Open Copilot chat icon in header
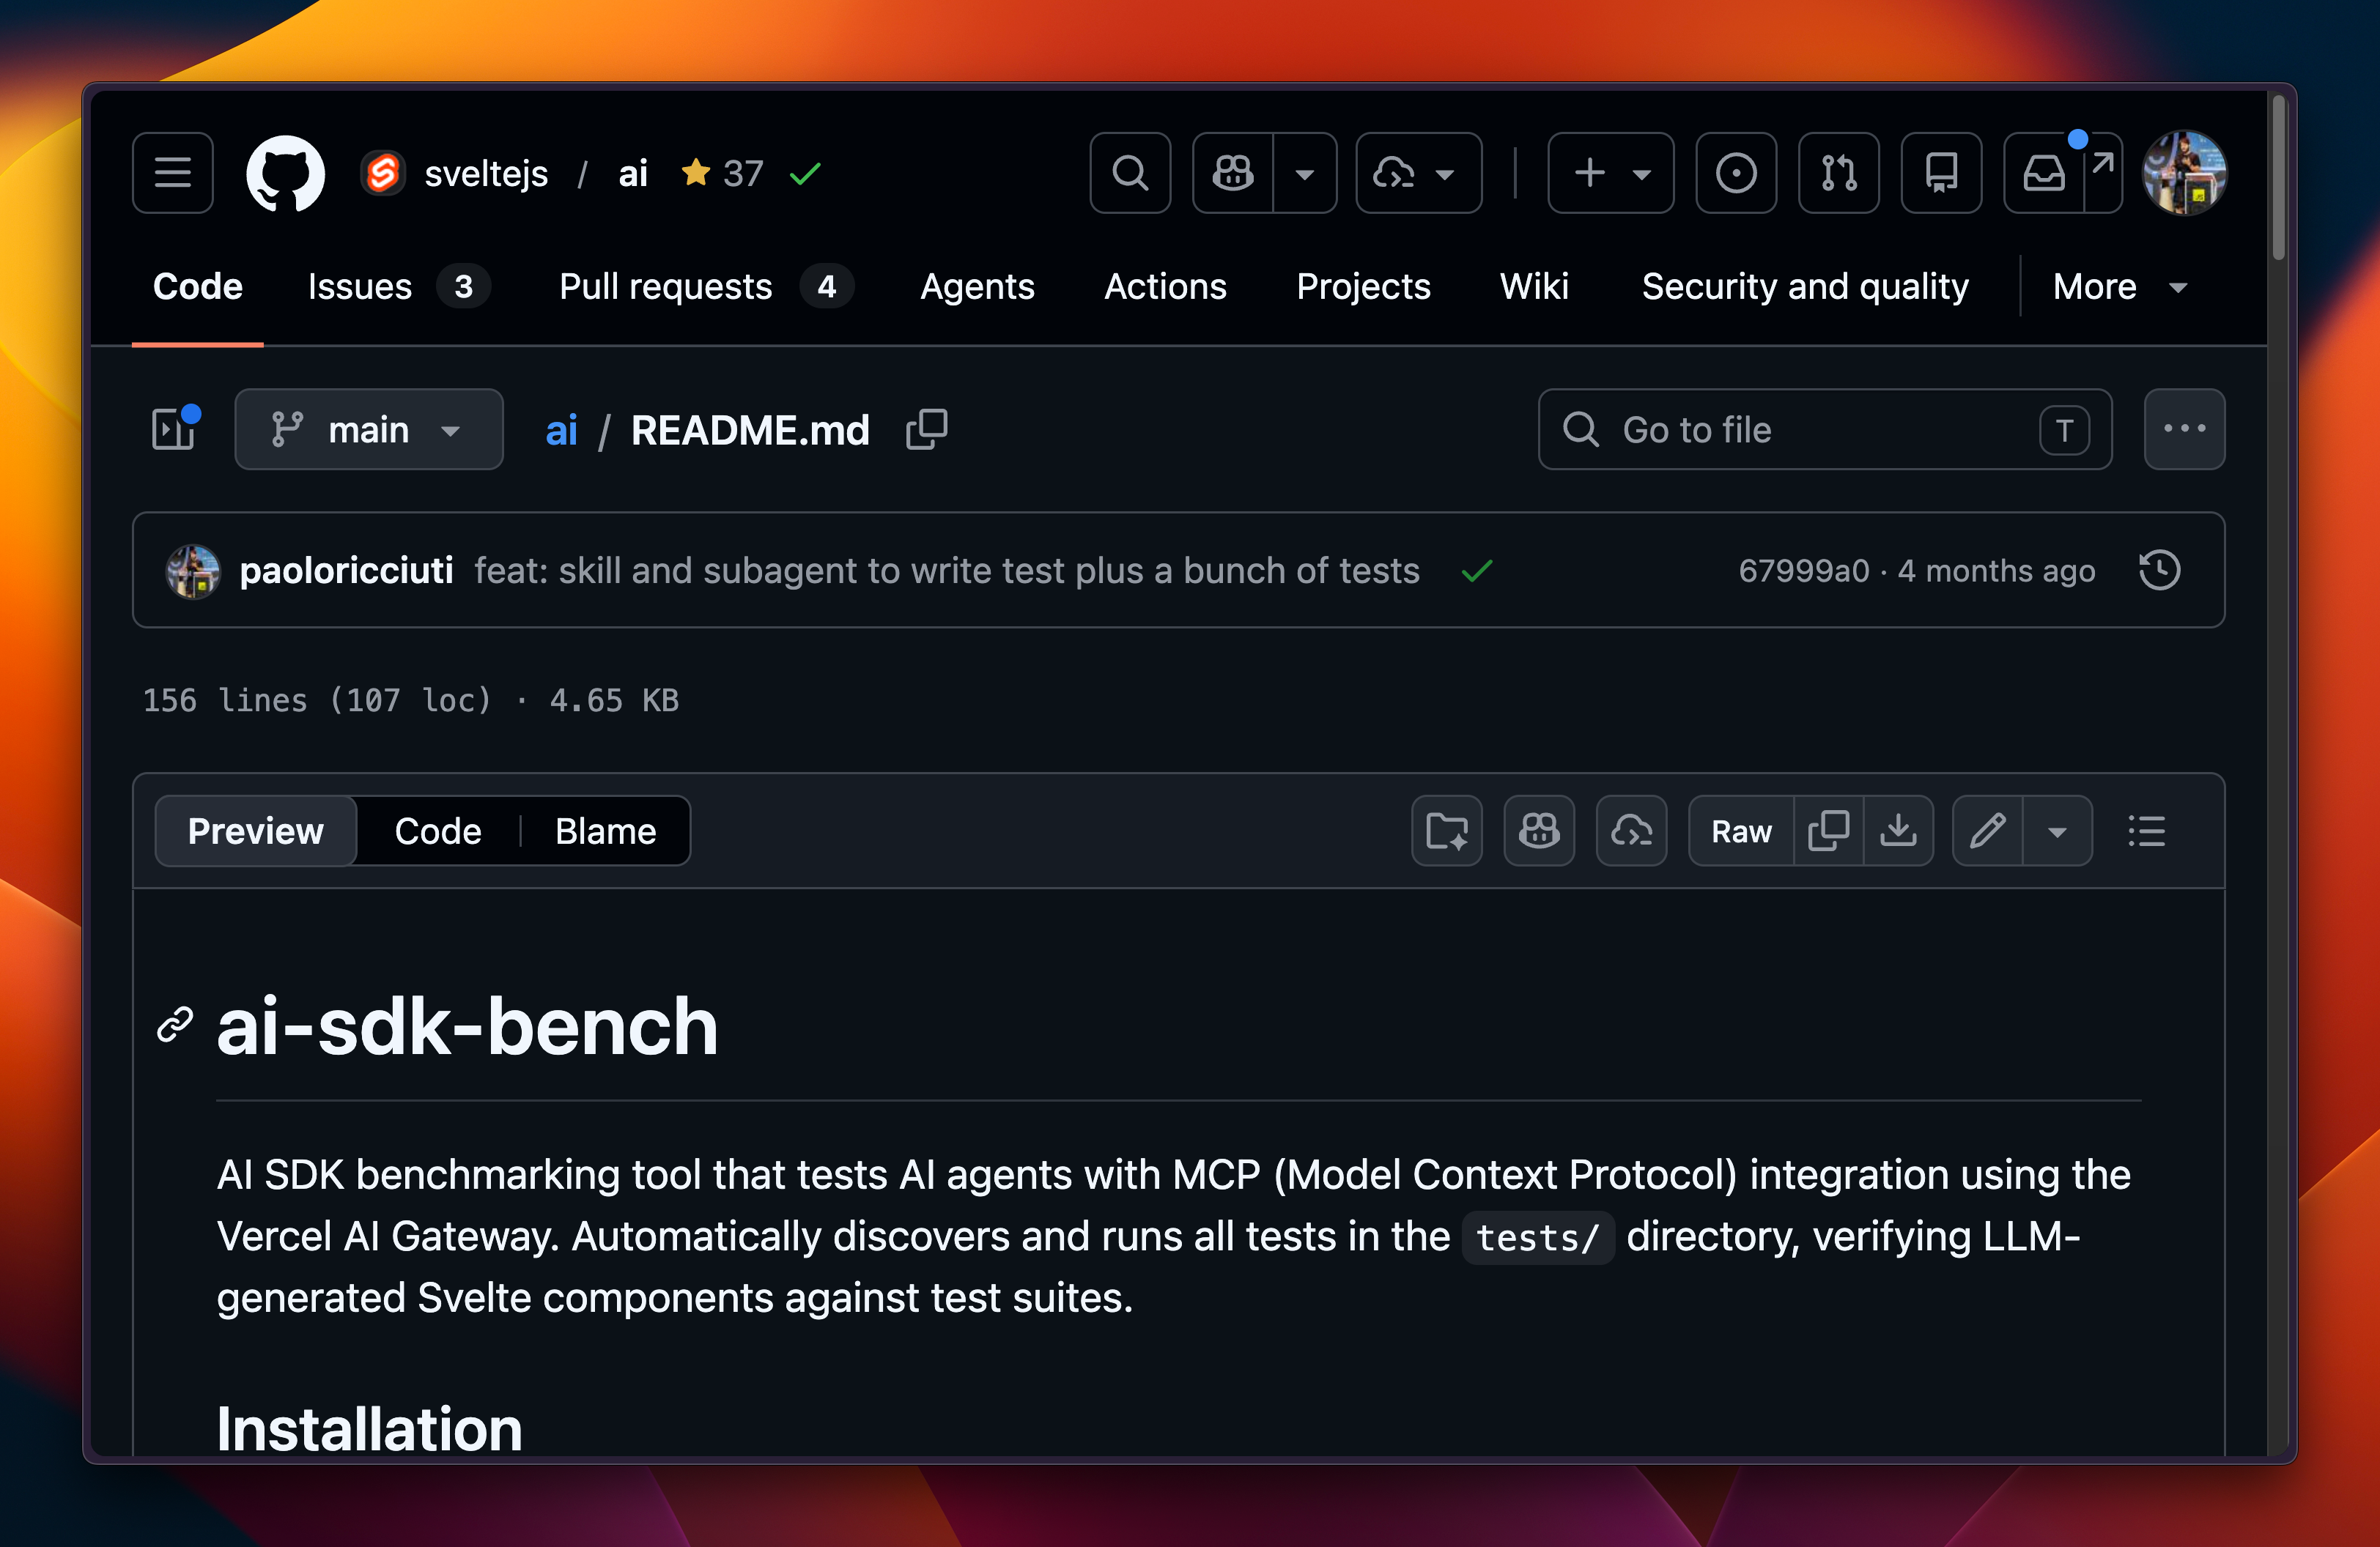 (1233, 173)
